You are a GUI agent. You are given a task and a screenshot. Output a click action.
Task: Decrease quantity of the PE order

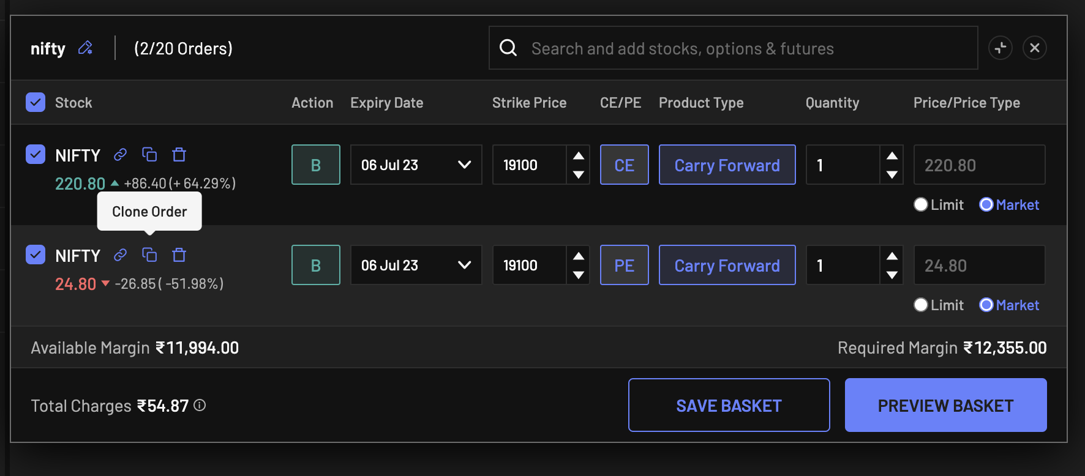point(892,275)
